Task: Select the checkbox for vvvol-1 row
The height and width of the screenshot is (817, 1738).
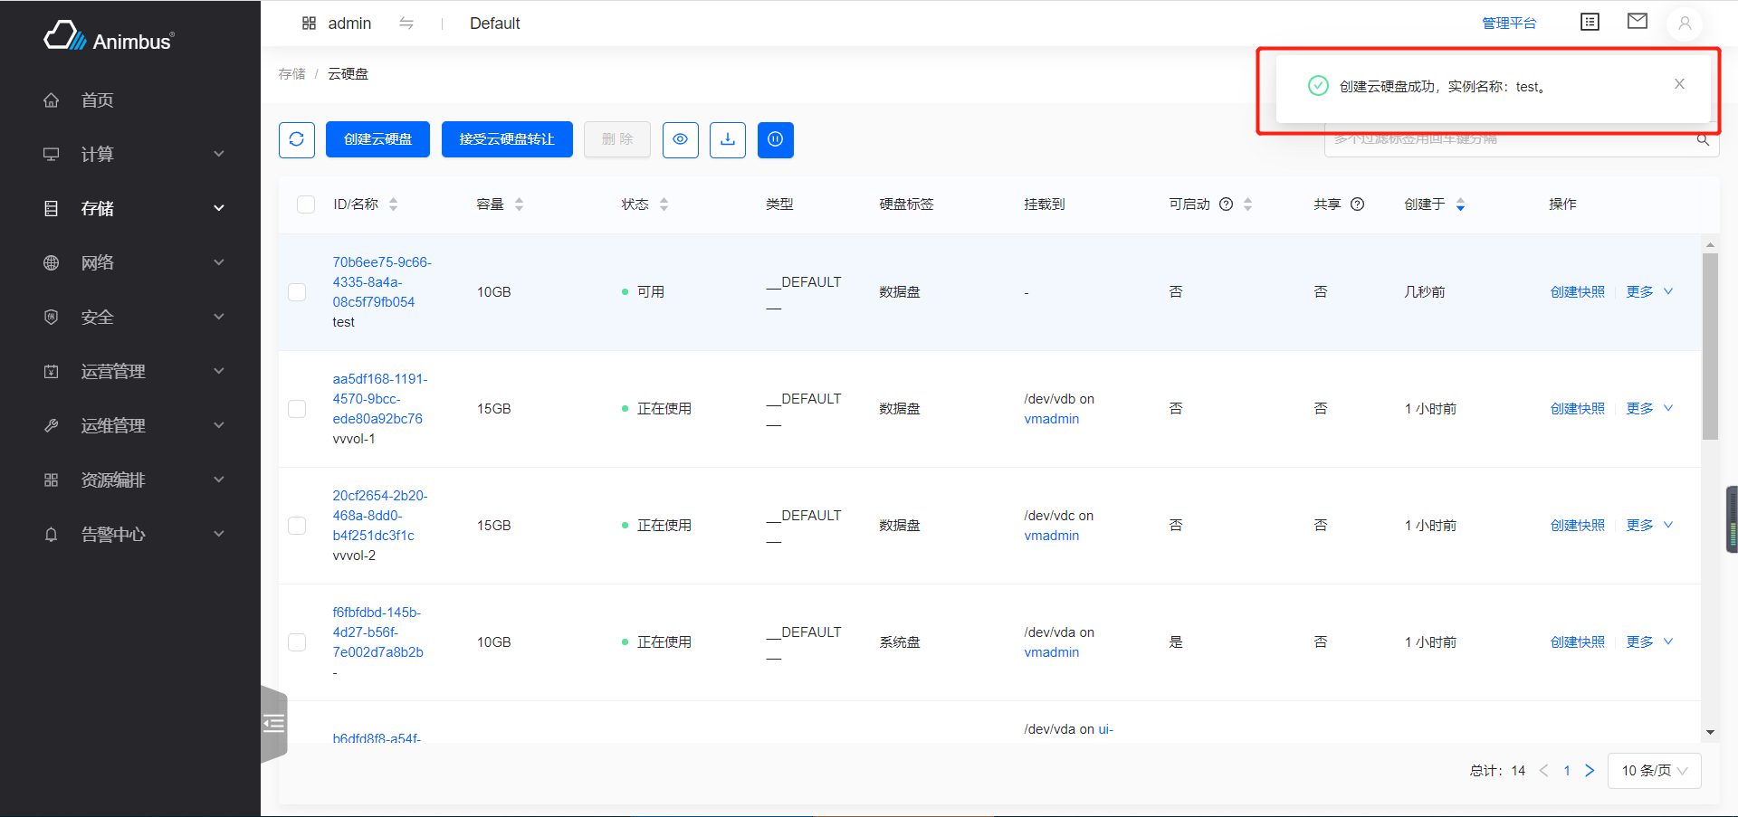Action: 297,409
